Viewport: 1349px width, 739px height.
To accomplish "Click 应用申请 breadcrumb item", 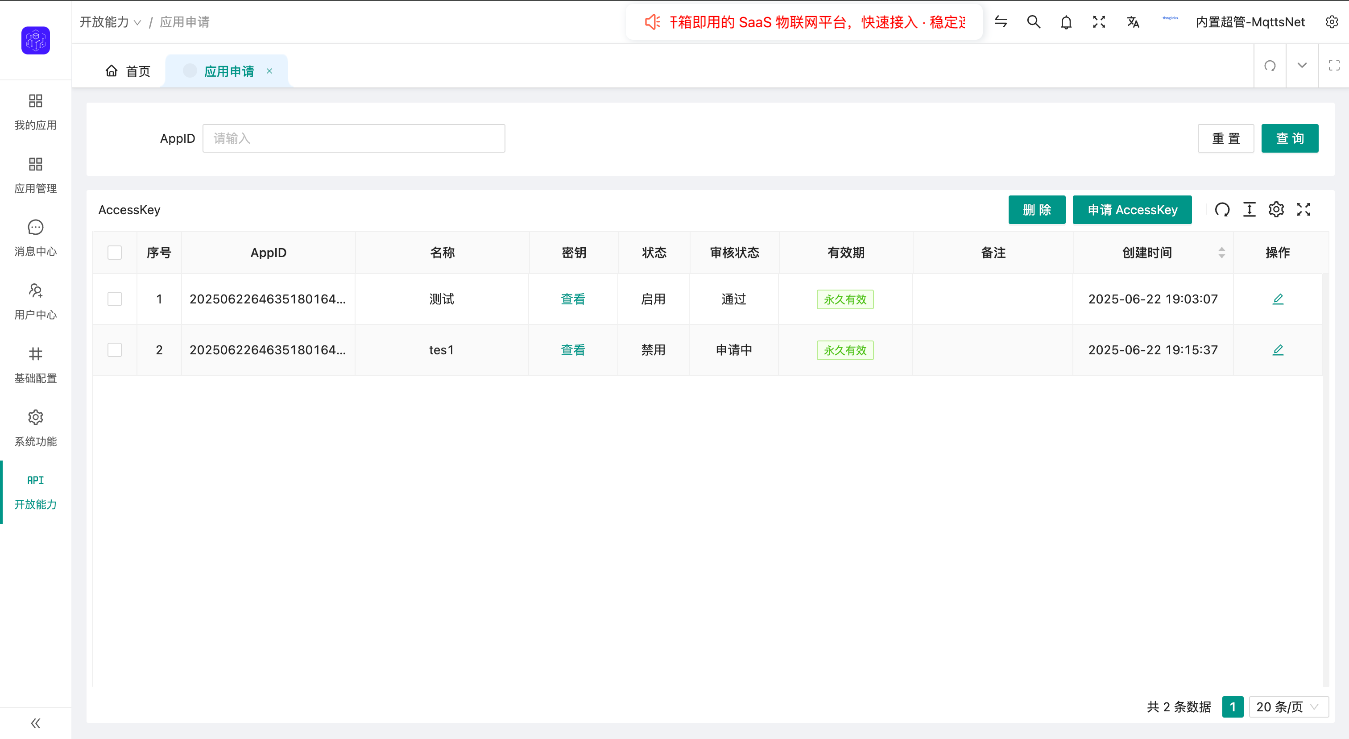I will pos(184,22).
